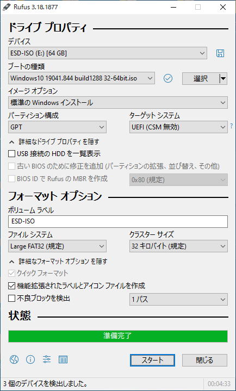Show the log window icon
The image size is (236, 391).
coord(63,359)
